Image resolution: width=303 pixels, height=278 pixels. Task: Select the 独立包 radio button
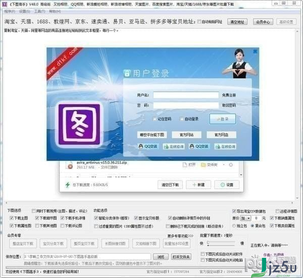pos(234,226)
